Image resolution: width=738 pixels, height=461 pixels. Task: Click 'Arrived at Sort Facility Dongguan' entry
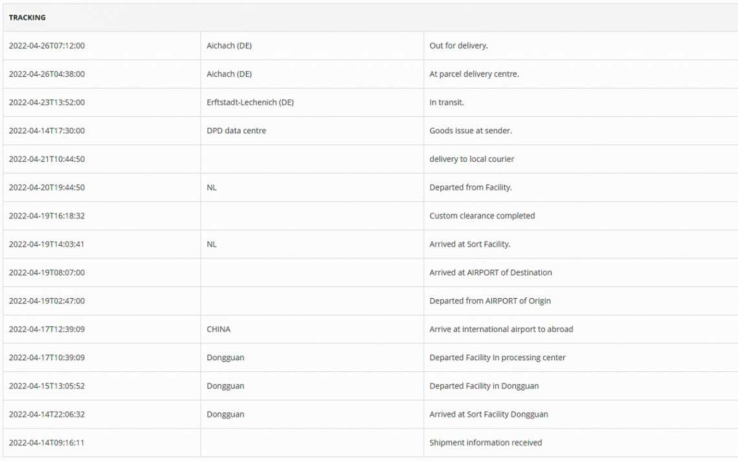(x=489, y=414)
